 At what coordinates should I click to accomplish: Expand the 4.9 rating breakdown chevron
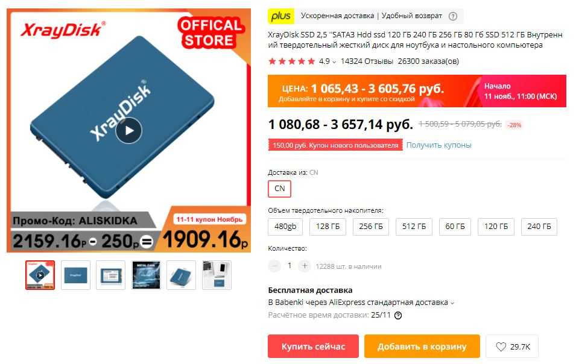coord(334,62)
